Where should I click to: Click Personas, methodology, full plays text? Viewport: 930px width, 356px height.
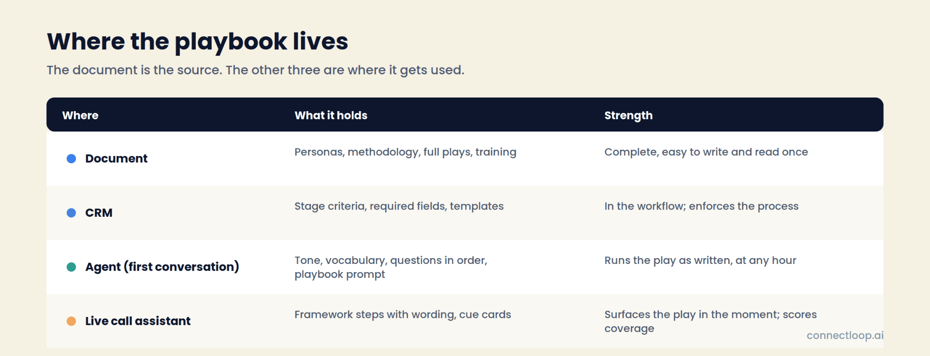406,152
